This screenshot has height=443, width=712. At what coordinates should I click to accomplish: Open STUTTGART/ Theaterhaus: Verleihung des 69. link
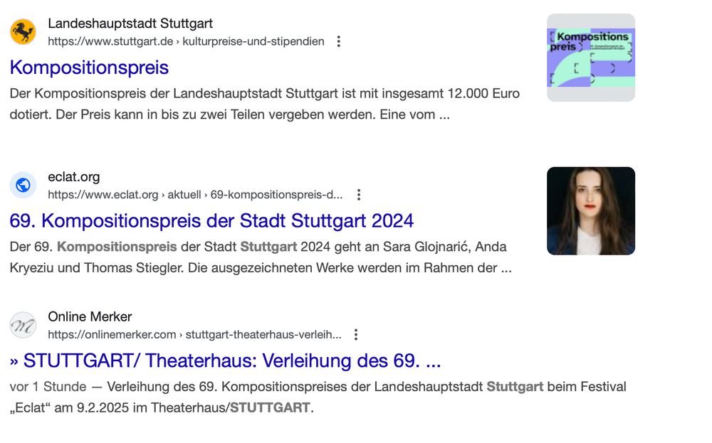click(225, 361)
